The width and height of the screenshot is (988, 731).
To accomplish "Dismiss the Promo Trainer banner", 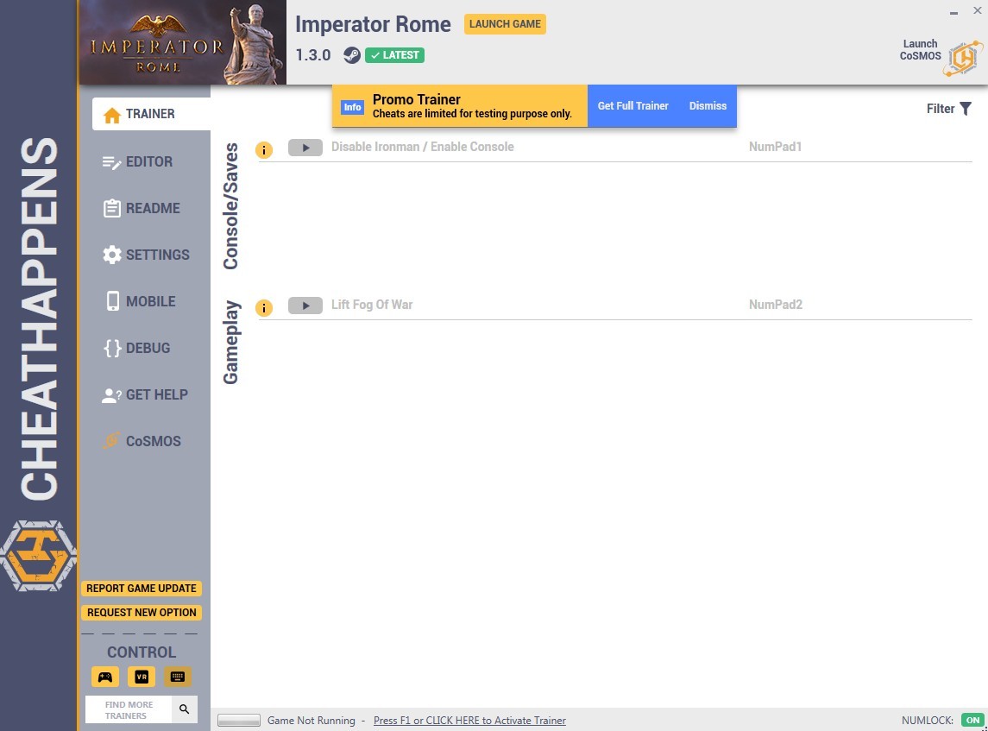I will click(708, 106).
